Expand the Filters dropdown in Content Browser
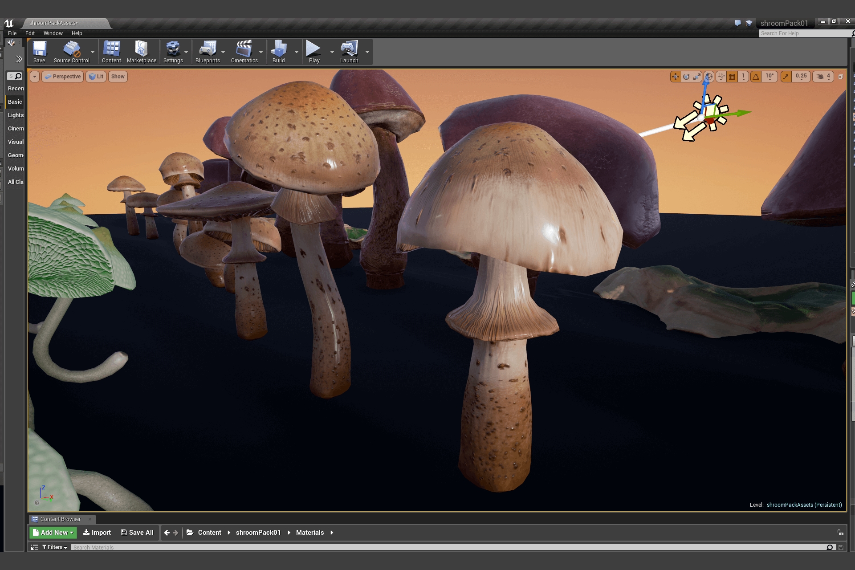 click(55, 547)
